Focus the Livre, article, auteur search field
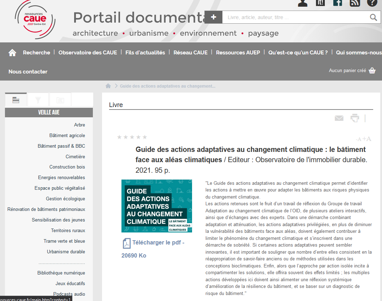This screenshot has width=382, height=301. pos(296,17)
